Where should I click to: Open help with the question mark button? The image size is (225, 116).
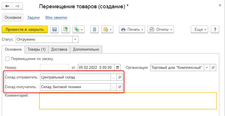click(x=215, y=30)
